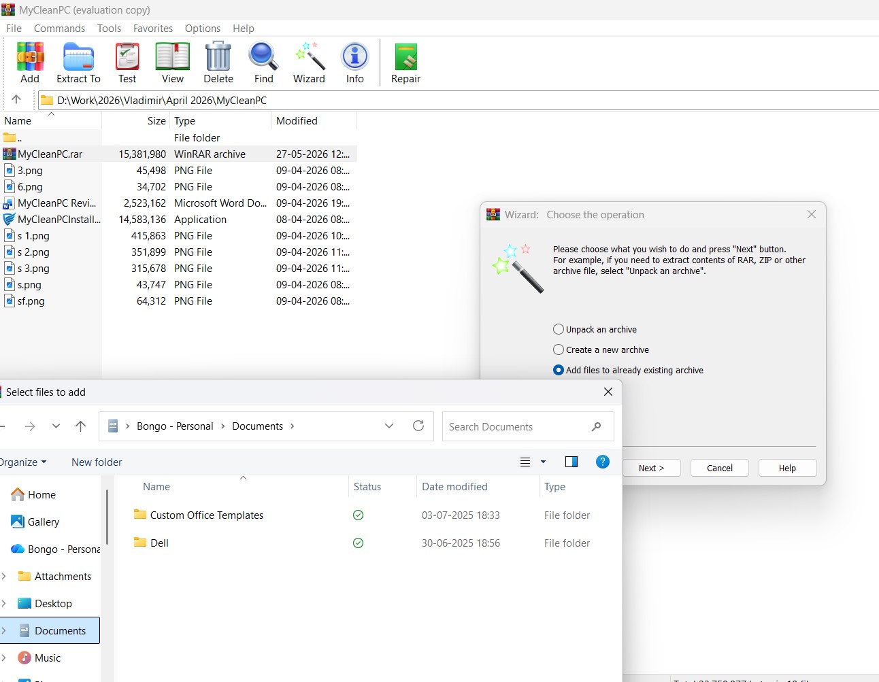Select Add files to already existing archive

pos(628,370)
